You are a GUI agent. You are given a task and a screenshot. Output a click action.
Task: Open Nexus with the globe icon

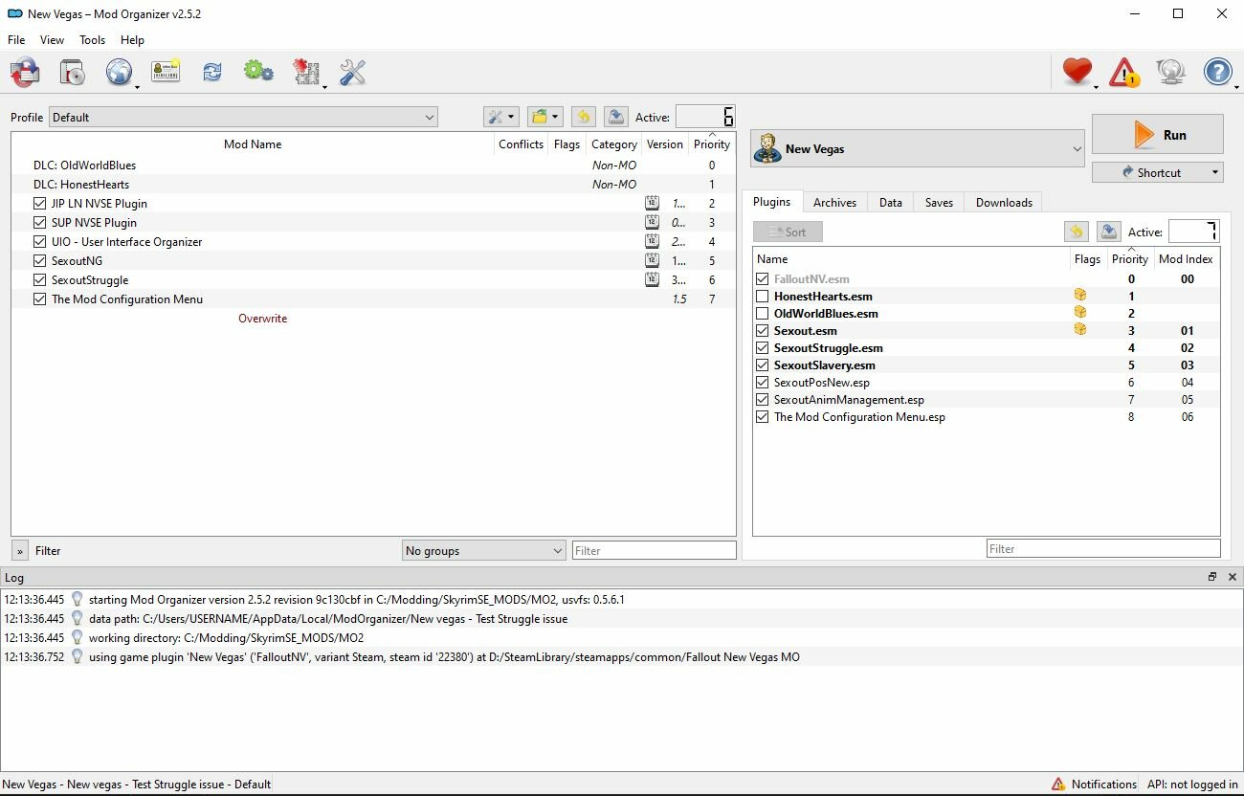(x=120, y=72)
